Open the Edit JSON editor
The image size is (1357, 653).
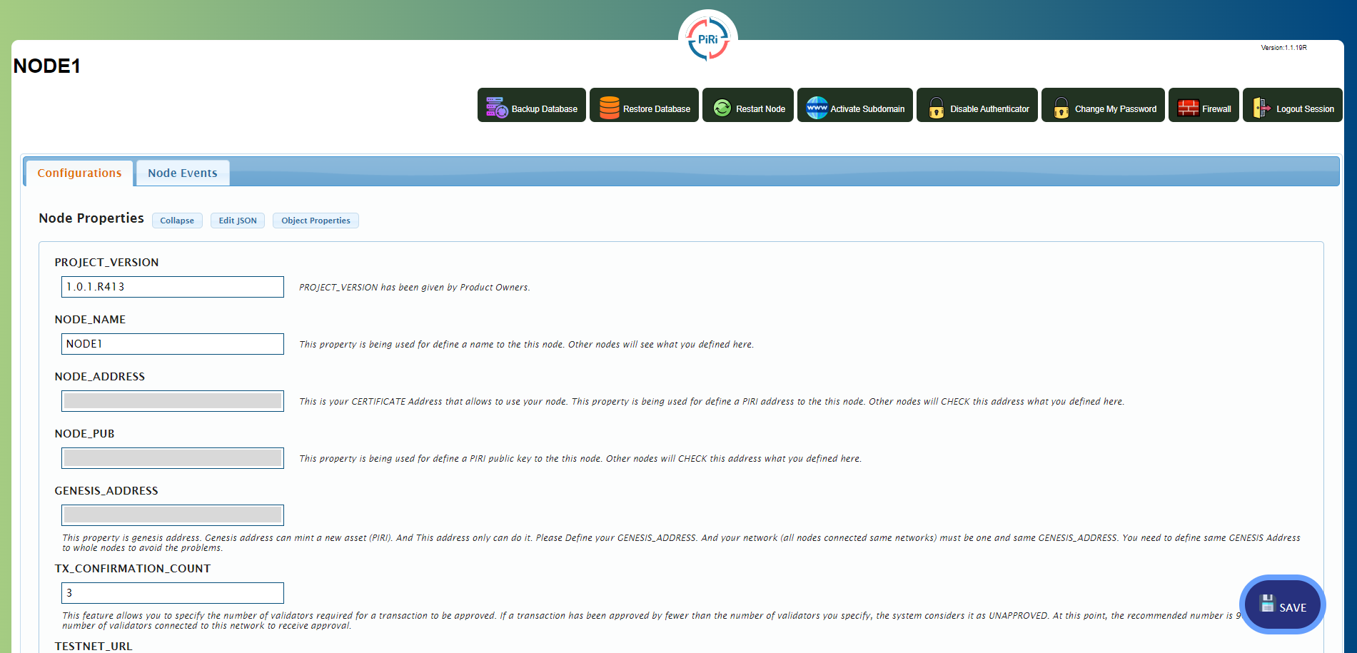(x=237, y=220)
